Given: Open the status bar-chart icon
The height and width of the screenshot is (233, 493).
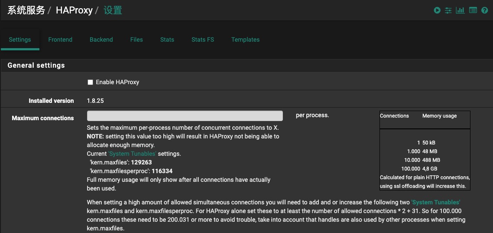Looking at the screenshot, I should coord(460,10).
